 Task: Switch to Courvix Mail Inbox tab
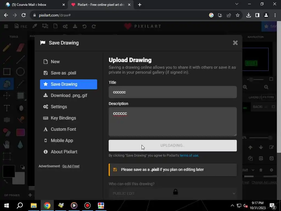tap(34, 5)
